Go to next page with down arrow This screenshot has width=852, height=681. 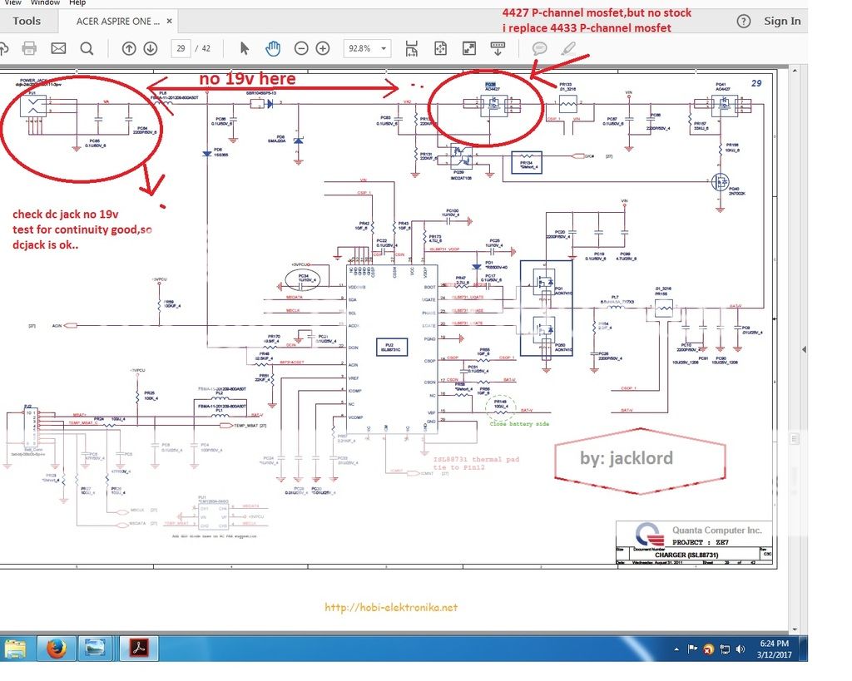tap(150, 48)
